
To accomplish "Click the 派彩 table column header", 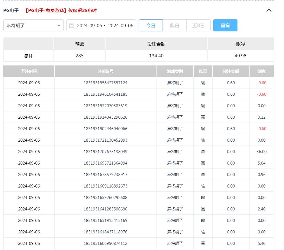I will pyautogui.click(x=261, y=71).
